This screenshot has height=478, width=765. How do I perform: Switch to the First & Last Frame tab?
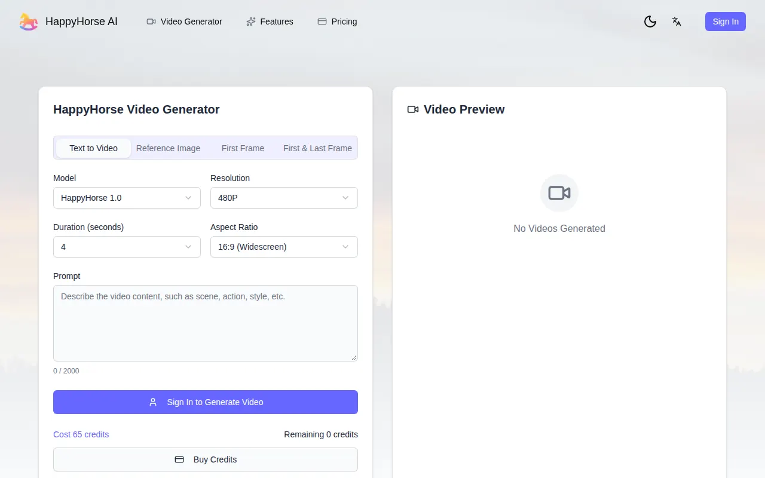(317, 148)
